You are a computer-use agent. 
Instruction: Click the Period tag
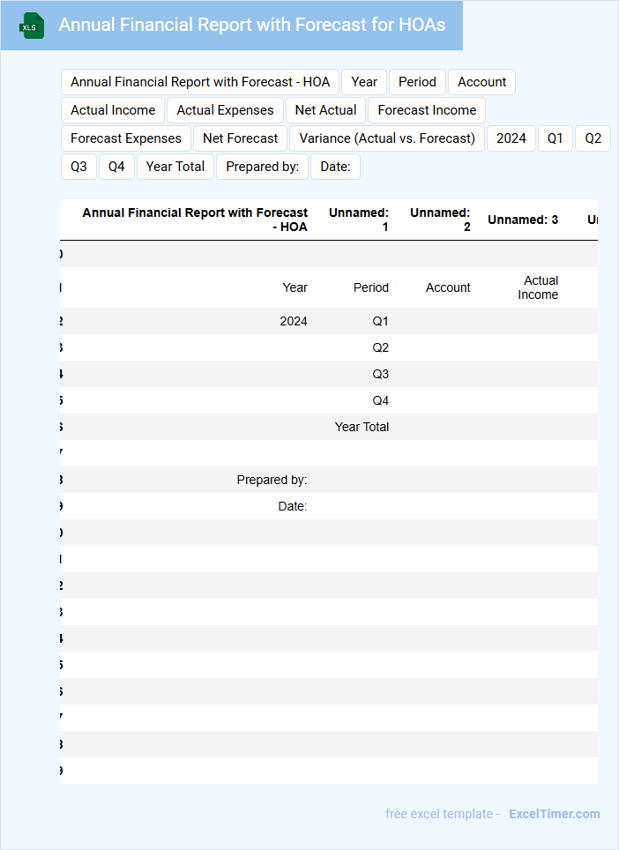click(x=417, y=82)
